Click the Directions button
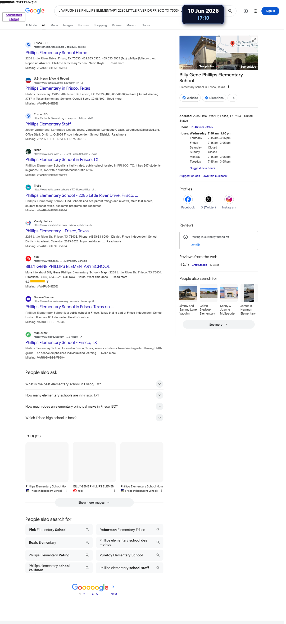 214,98
